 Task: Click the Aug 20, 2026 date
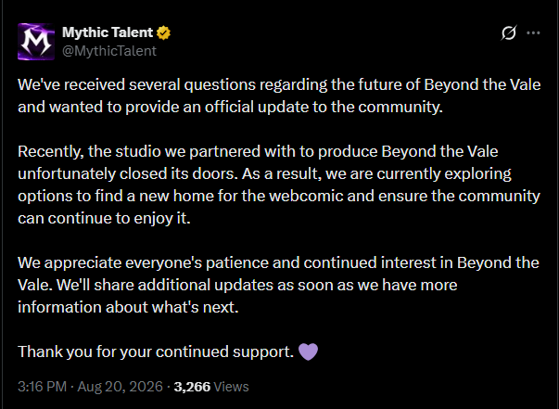click(121, 387)
